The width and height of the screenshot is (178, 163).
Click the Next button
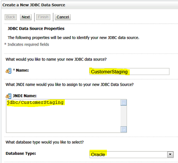click(26, 17)
